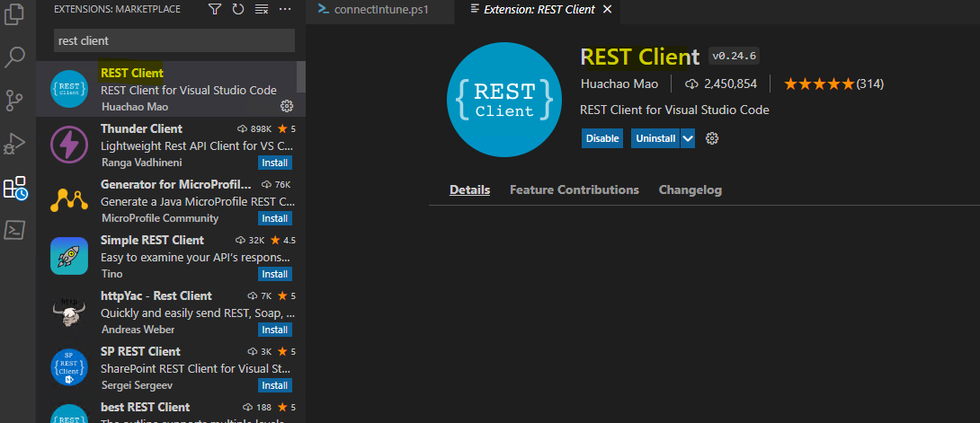Screen dimensions: 980x423
Task: Click the REST Client list item icon
Action: click(68, 89)
